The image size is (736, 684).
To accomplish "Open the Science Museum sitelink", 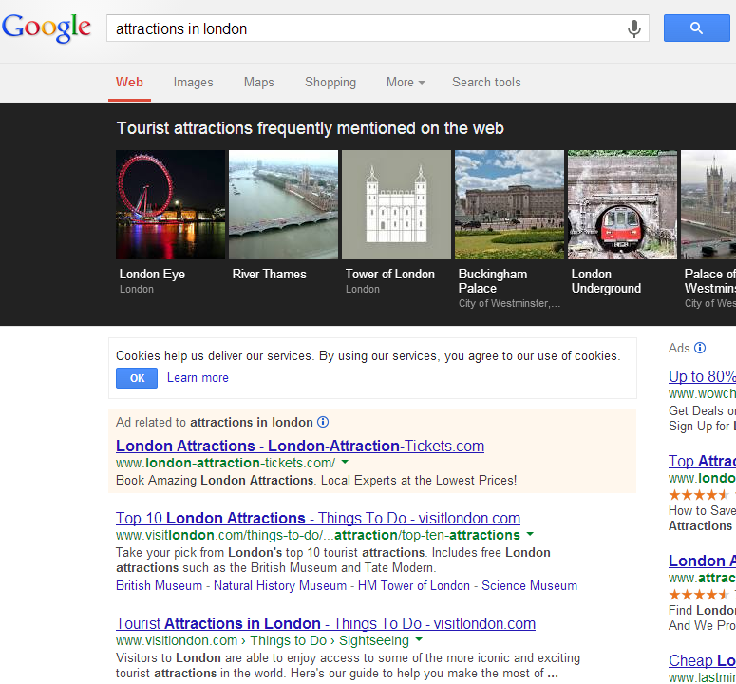I will point(530,586).
